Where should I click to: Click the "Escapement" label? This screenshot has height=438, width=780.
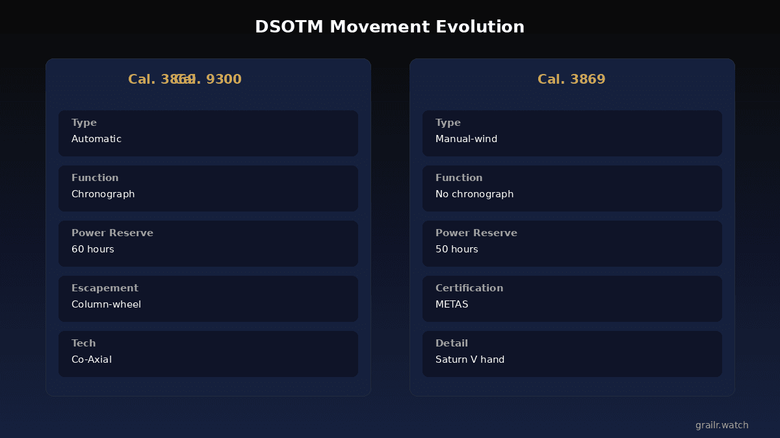pyautogui.click(x=105, y=288)
